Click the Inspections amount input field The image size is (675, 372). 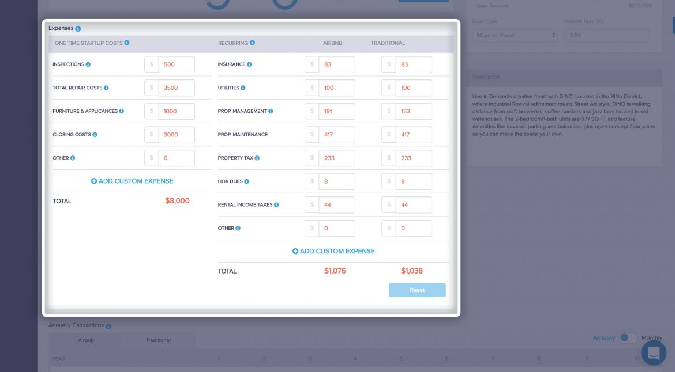click(x=176, y=64)
